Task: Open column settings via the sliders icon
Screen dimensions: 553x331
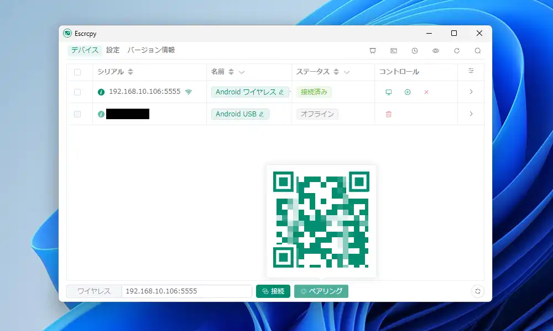Action: click(x=471, y=71)
